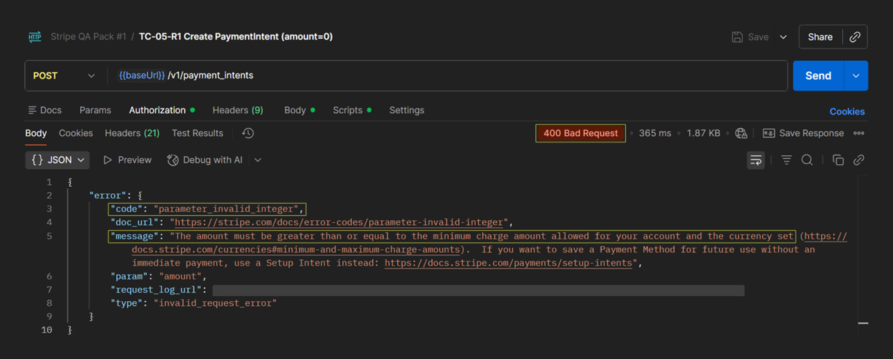Open the response more options ellipsis
The height and width of the screenshot is (359, 893).
tap(859, 133)
